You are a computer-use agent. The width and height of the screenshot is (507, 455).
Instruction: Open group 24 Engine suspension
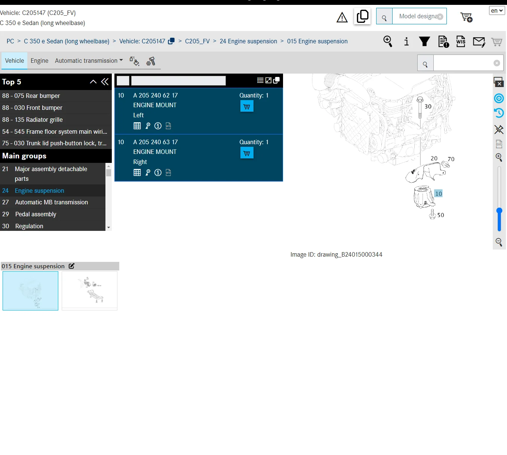coord(53,191)
